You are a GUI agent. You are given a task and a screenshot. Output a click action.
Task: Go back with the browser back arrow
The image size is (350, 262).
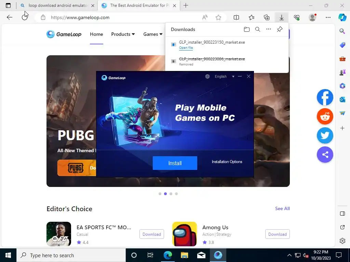tap(9, 17)
